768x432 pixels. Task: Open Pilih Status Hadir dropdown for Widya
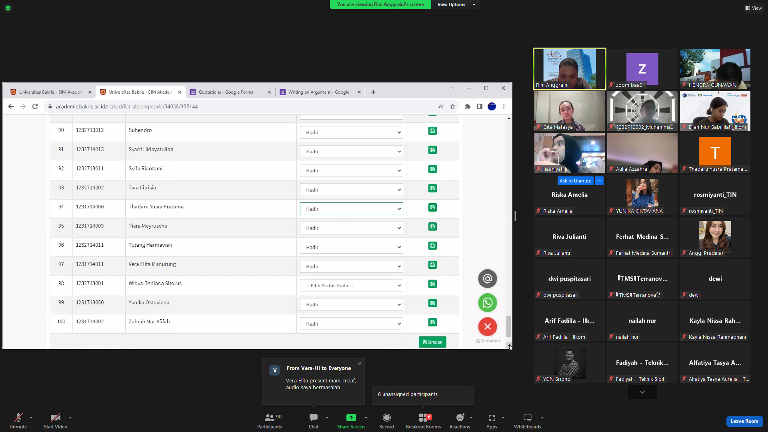351,286
